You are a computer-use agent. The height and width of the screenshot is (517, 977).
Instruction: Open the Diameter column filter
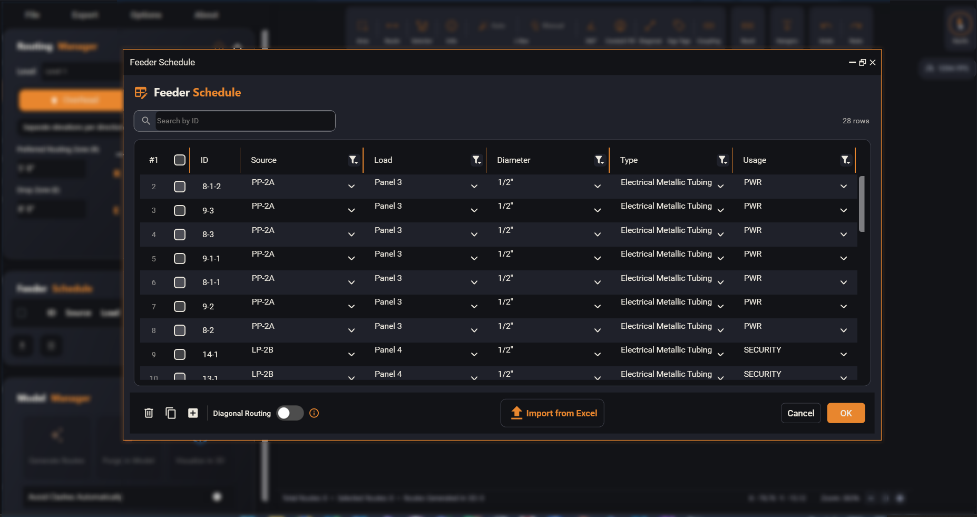click(x=600, y=160)
